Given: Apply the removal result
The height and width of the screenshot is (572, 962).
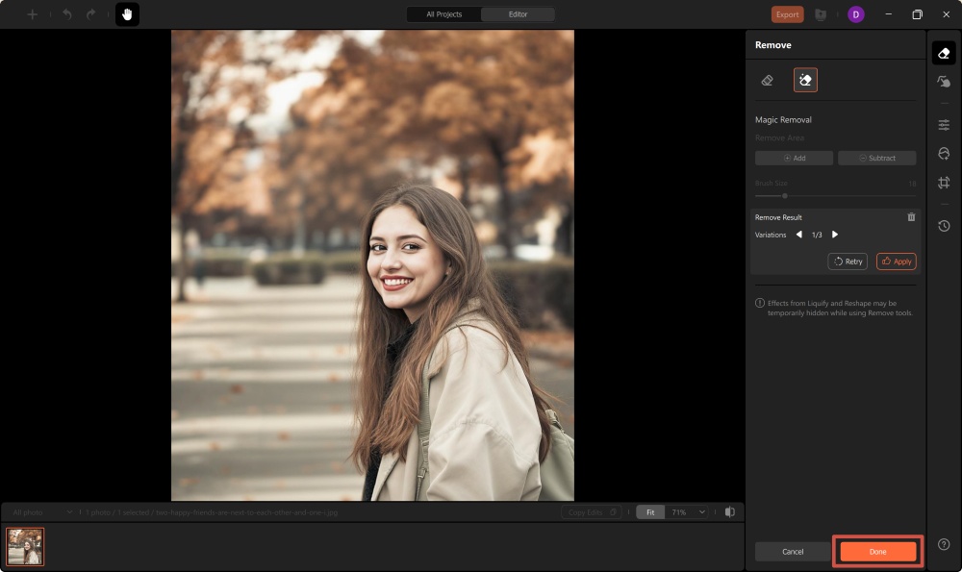Looking at the screenshot, I should point(896,261).
